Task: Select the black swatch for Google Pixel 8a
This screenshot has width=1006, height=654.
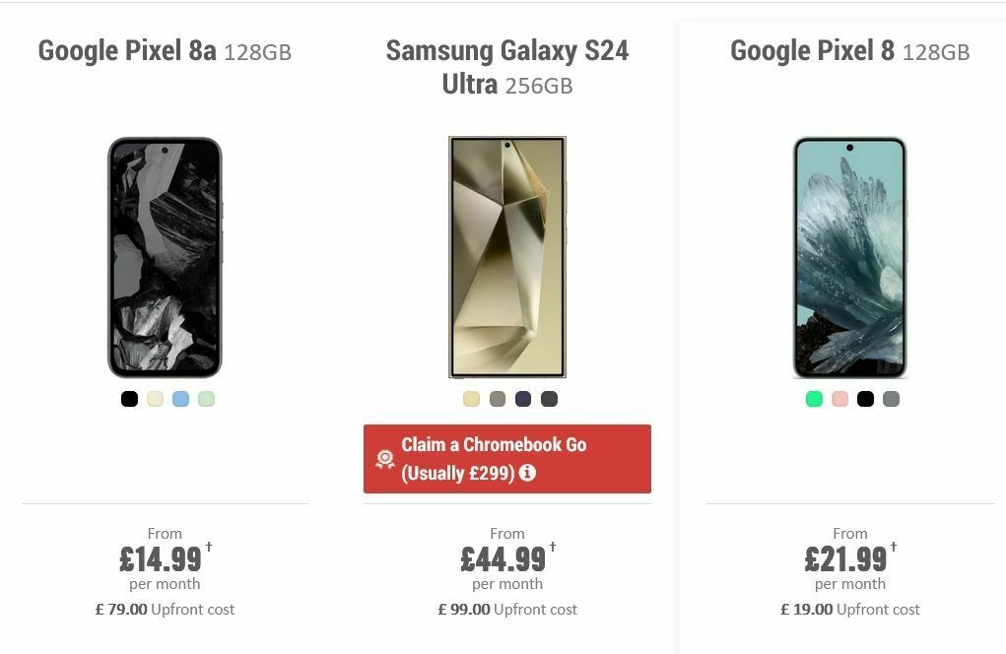Action: [128, 399]
